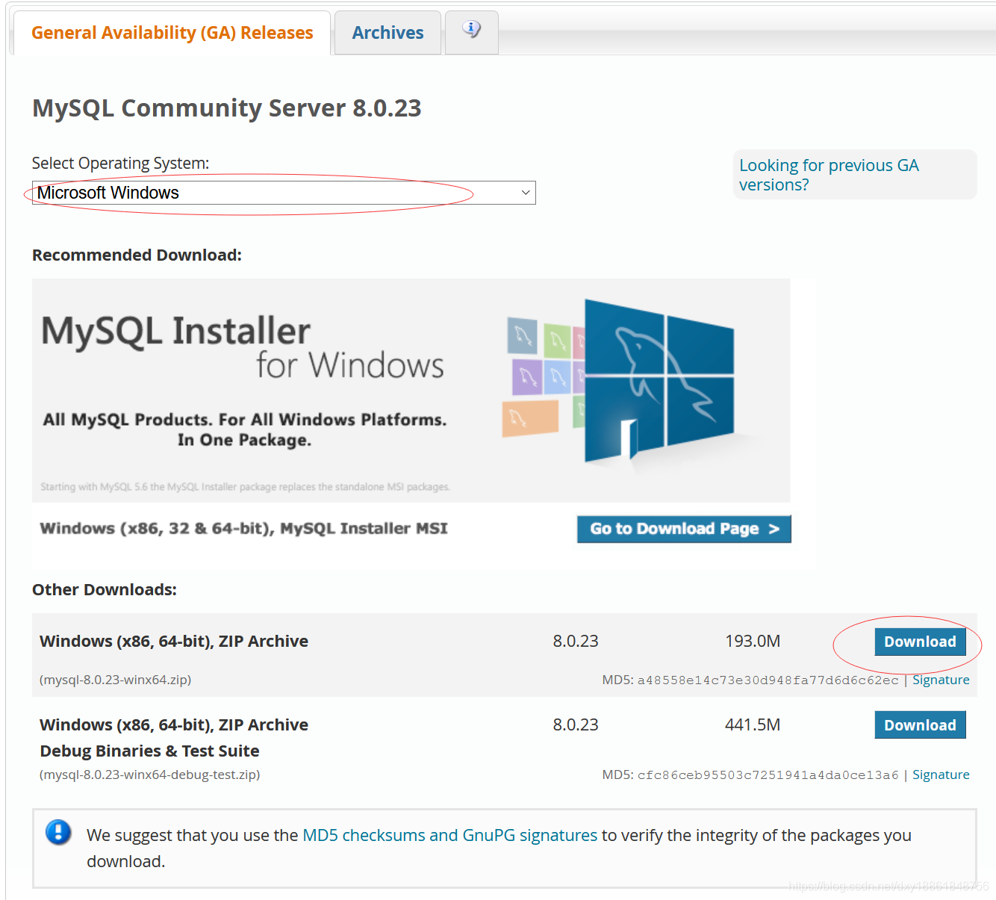Click the Windows MySQL Installer MSI label
The image size is (996, 900).
tap(243, 529)
